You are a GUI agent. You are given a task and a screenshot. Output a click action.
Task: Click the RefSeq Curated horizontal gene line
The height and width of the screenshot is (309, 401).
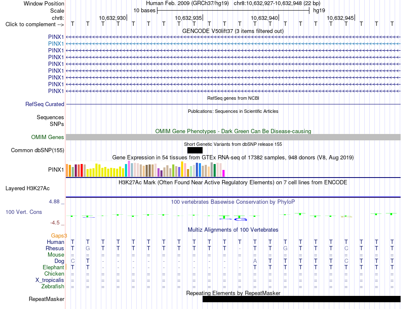click(233, 104)
